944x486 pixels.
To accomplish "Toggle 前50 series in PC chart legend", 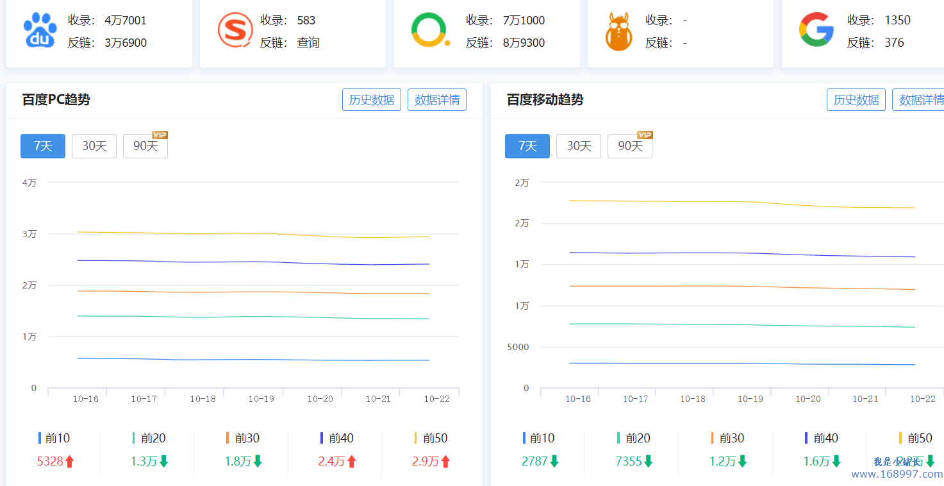I will (431, 439).
